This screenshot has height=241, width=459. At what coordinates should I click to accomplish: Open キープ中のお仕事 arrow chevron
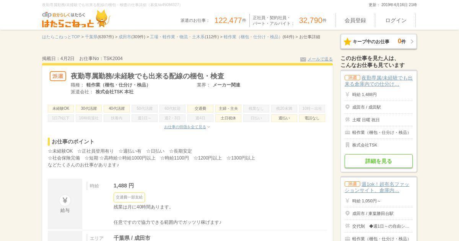[412, 42]
